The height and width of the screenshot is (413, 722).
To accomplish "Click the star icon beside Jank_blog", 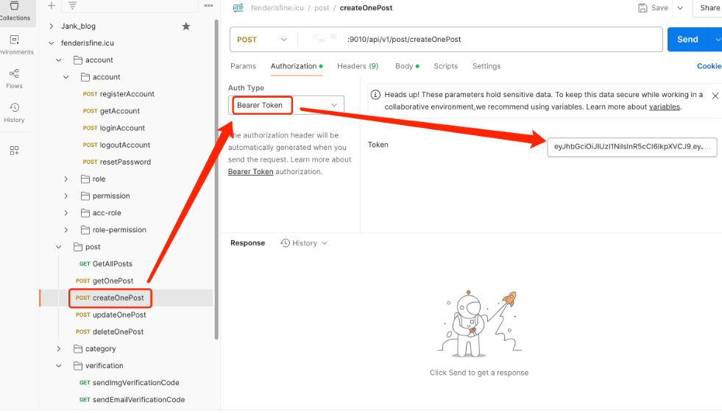I will (x=186, y=26).
